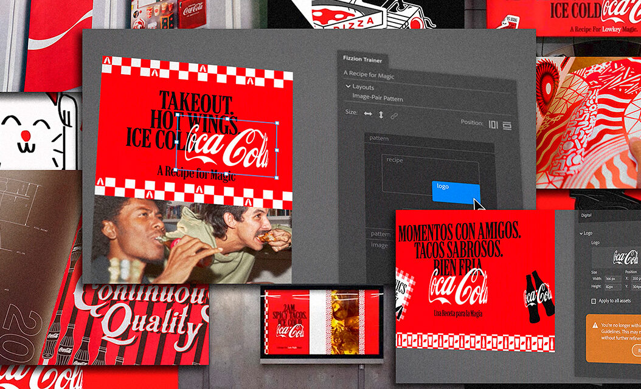Select the blue logo block
The width and height of the screenshot is (641, 389).
pos(456,192)
